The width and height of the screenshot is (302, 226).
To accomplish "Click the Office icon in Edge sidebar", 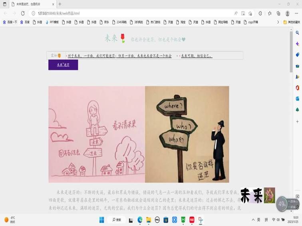I will 297,88.
